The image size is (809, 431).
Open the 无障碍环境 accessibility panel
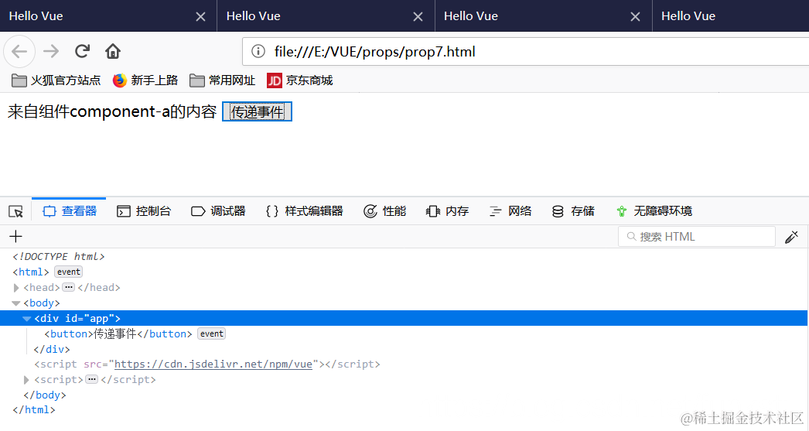654,211
